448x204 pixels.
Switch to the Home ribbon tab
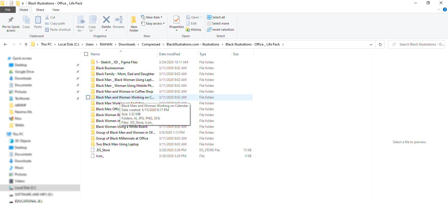tap(24, 10)
